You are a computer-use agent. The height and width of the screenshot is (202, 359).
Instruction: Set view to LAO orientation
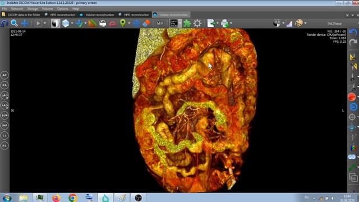coord(4,95)
